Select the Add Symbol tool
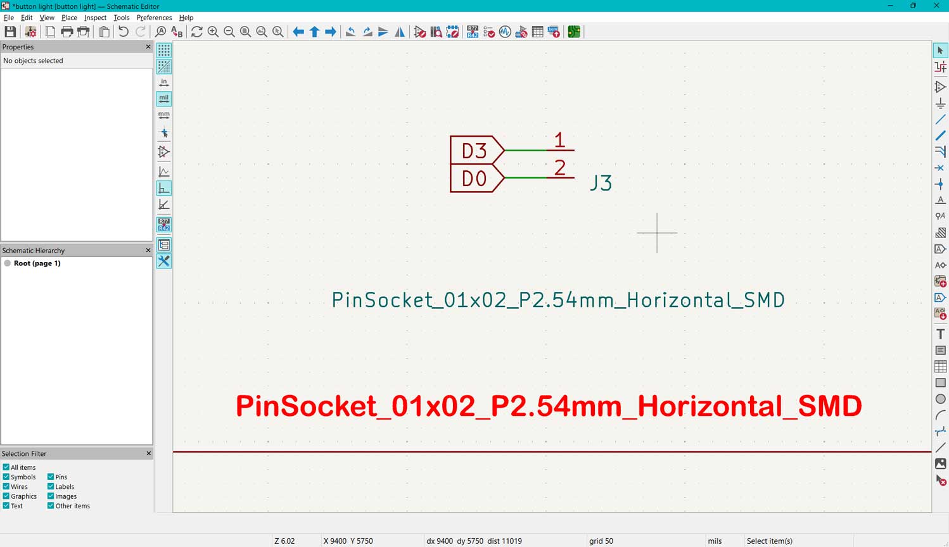Image resolution: width=949 pixels, height=547 pixels. tap(941, 87)
